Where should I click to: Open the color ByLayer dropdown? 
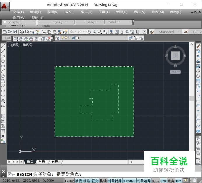click(x=19, y=22)
